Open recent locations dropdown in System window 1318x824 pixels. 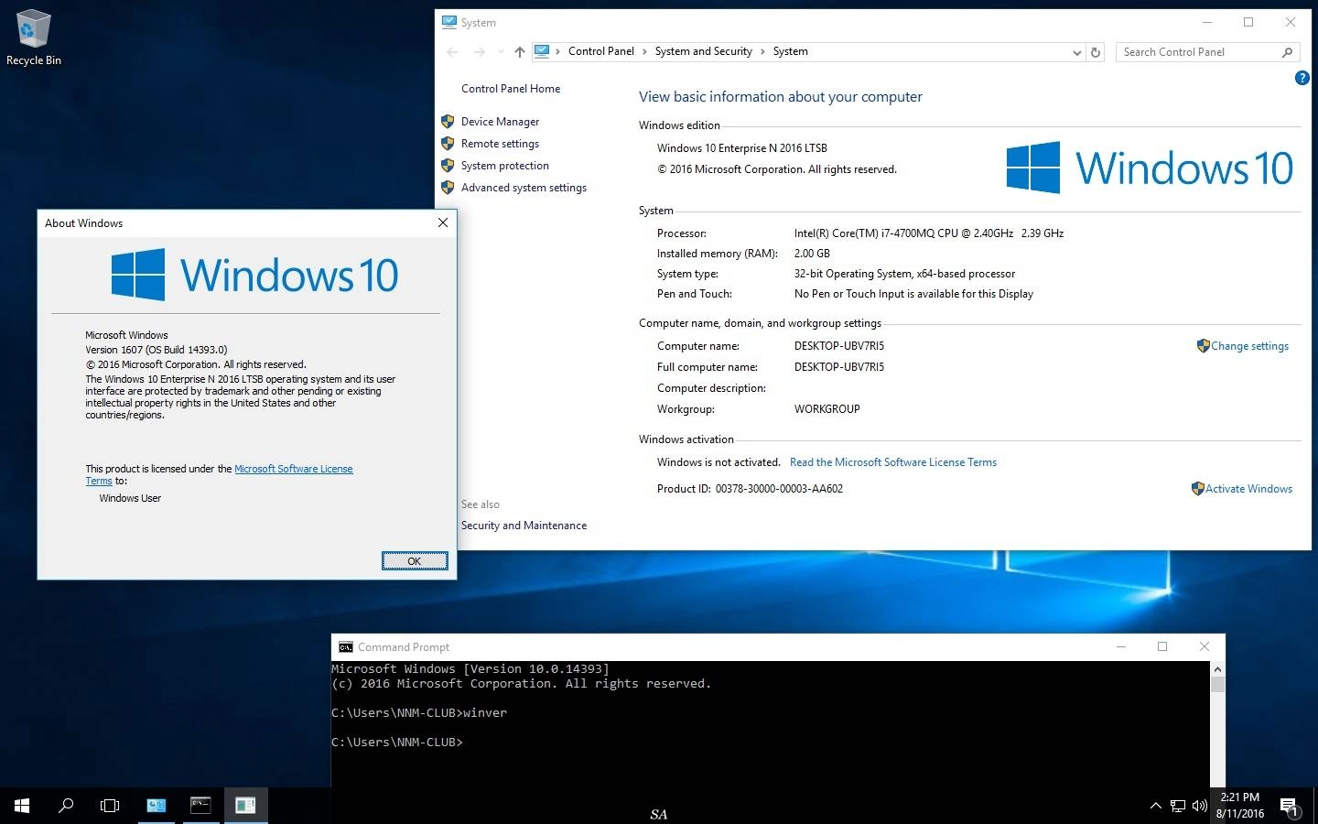click(x=501, y=52)
